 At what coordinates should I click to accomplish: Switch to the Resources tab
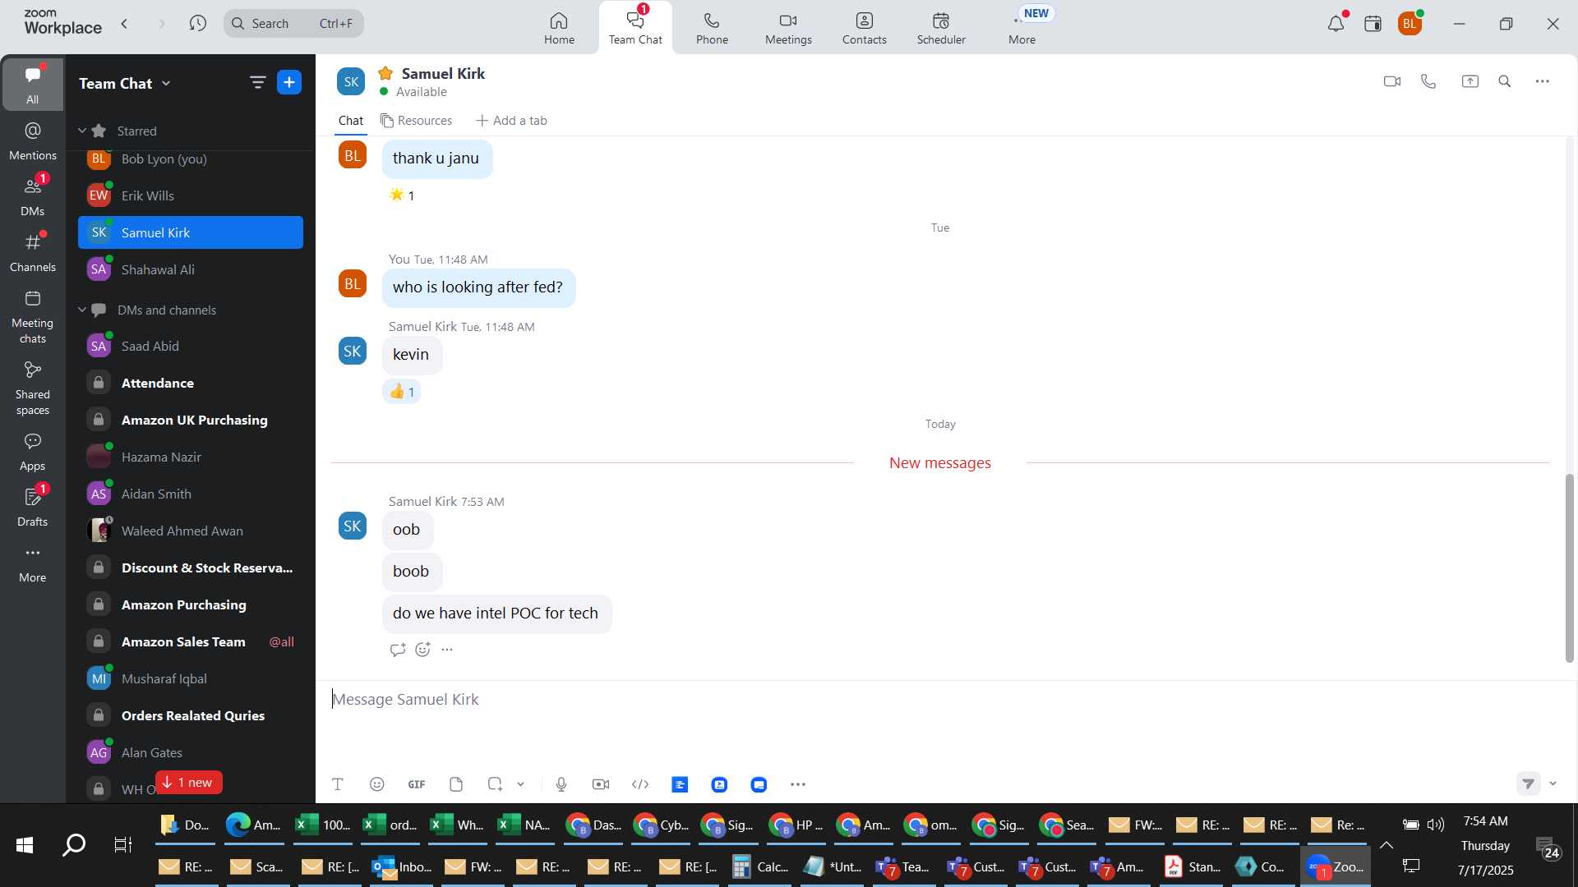416,121
